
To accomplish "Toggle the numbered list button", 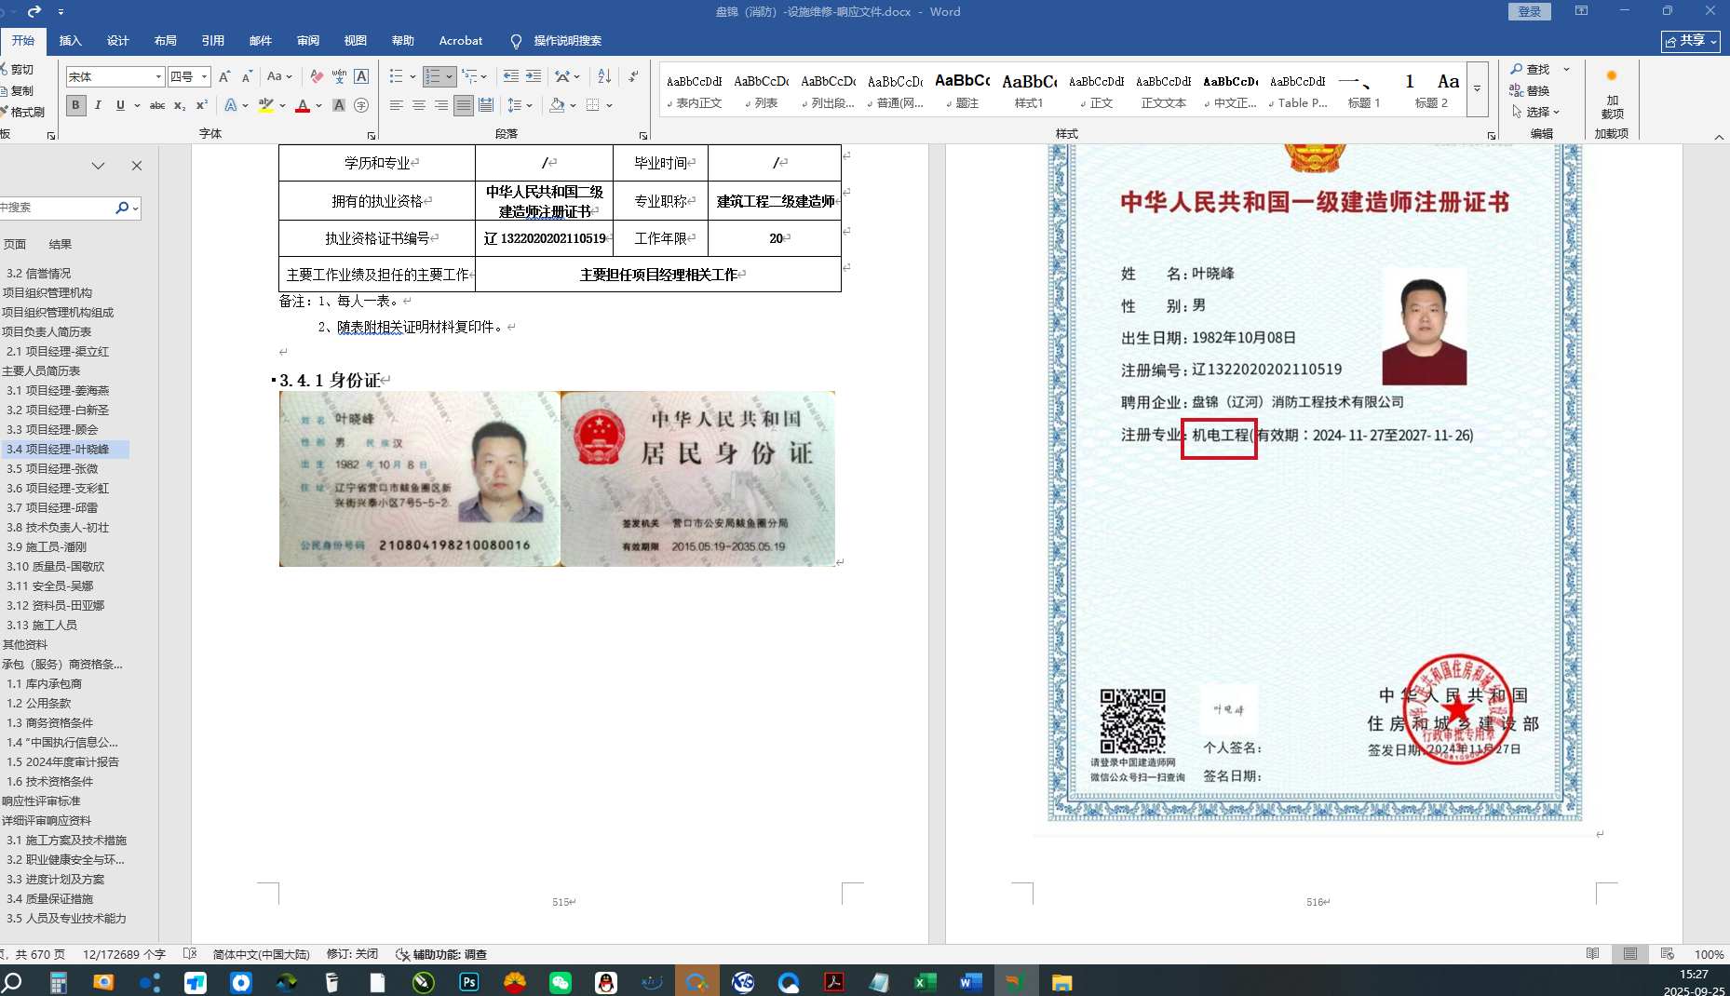I will pyautogui.click(x=432, y=76).
